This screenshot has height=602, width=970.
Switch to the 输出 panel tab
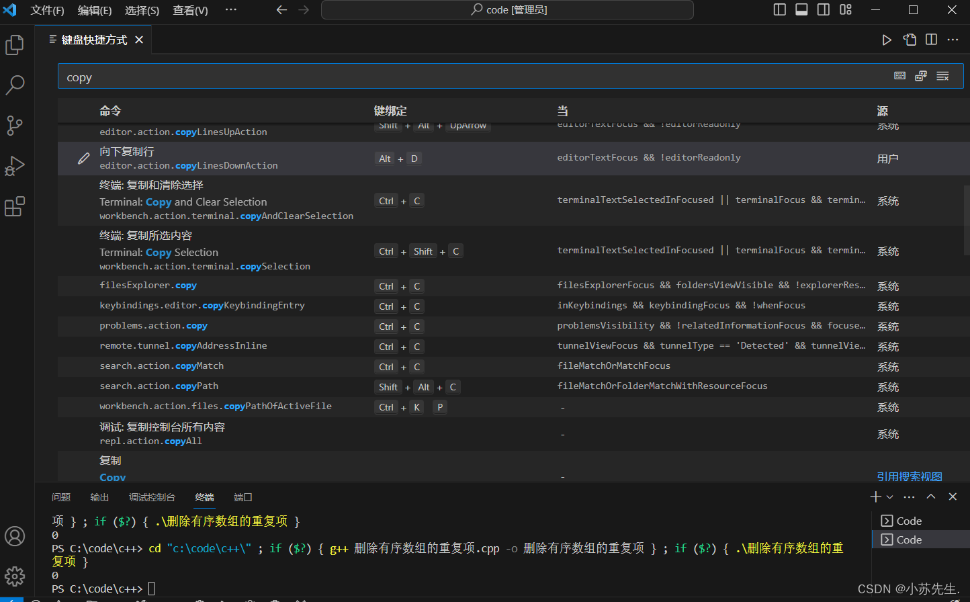(x=99, y=497)
